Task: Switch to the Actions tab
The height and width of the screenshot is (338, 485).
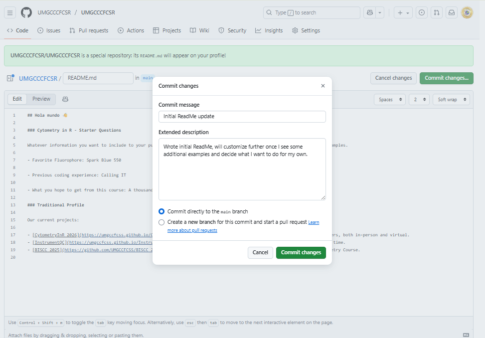Action: (131, 30)
